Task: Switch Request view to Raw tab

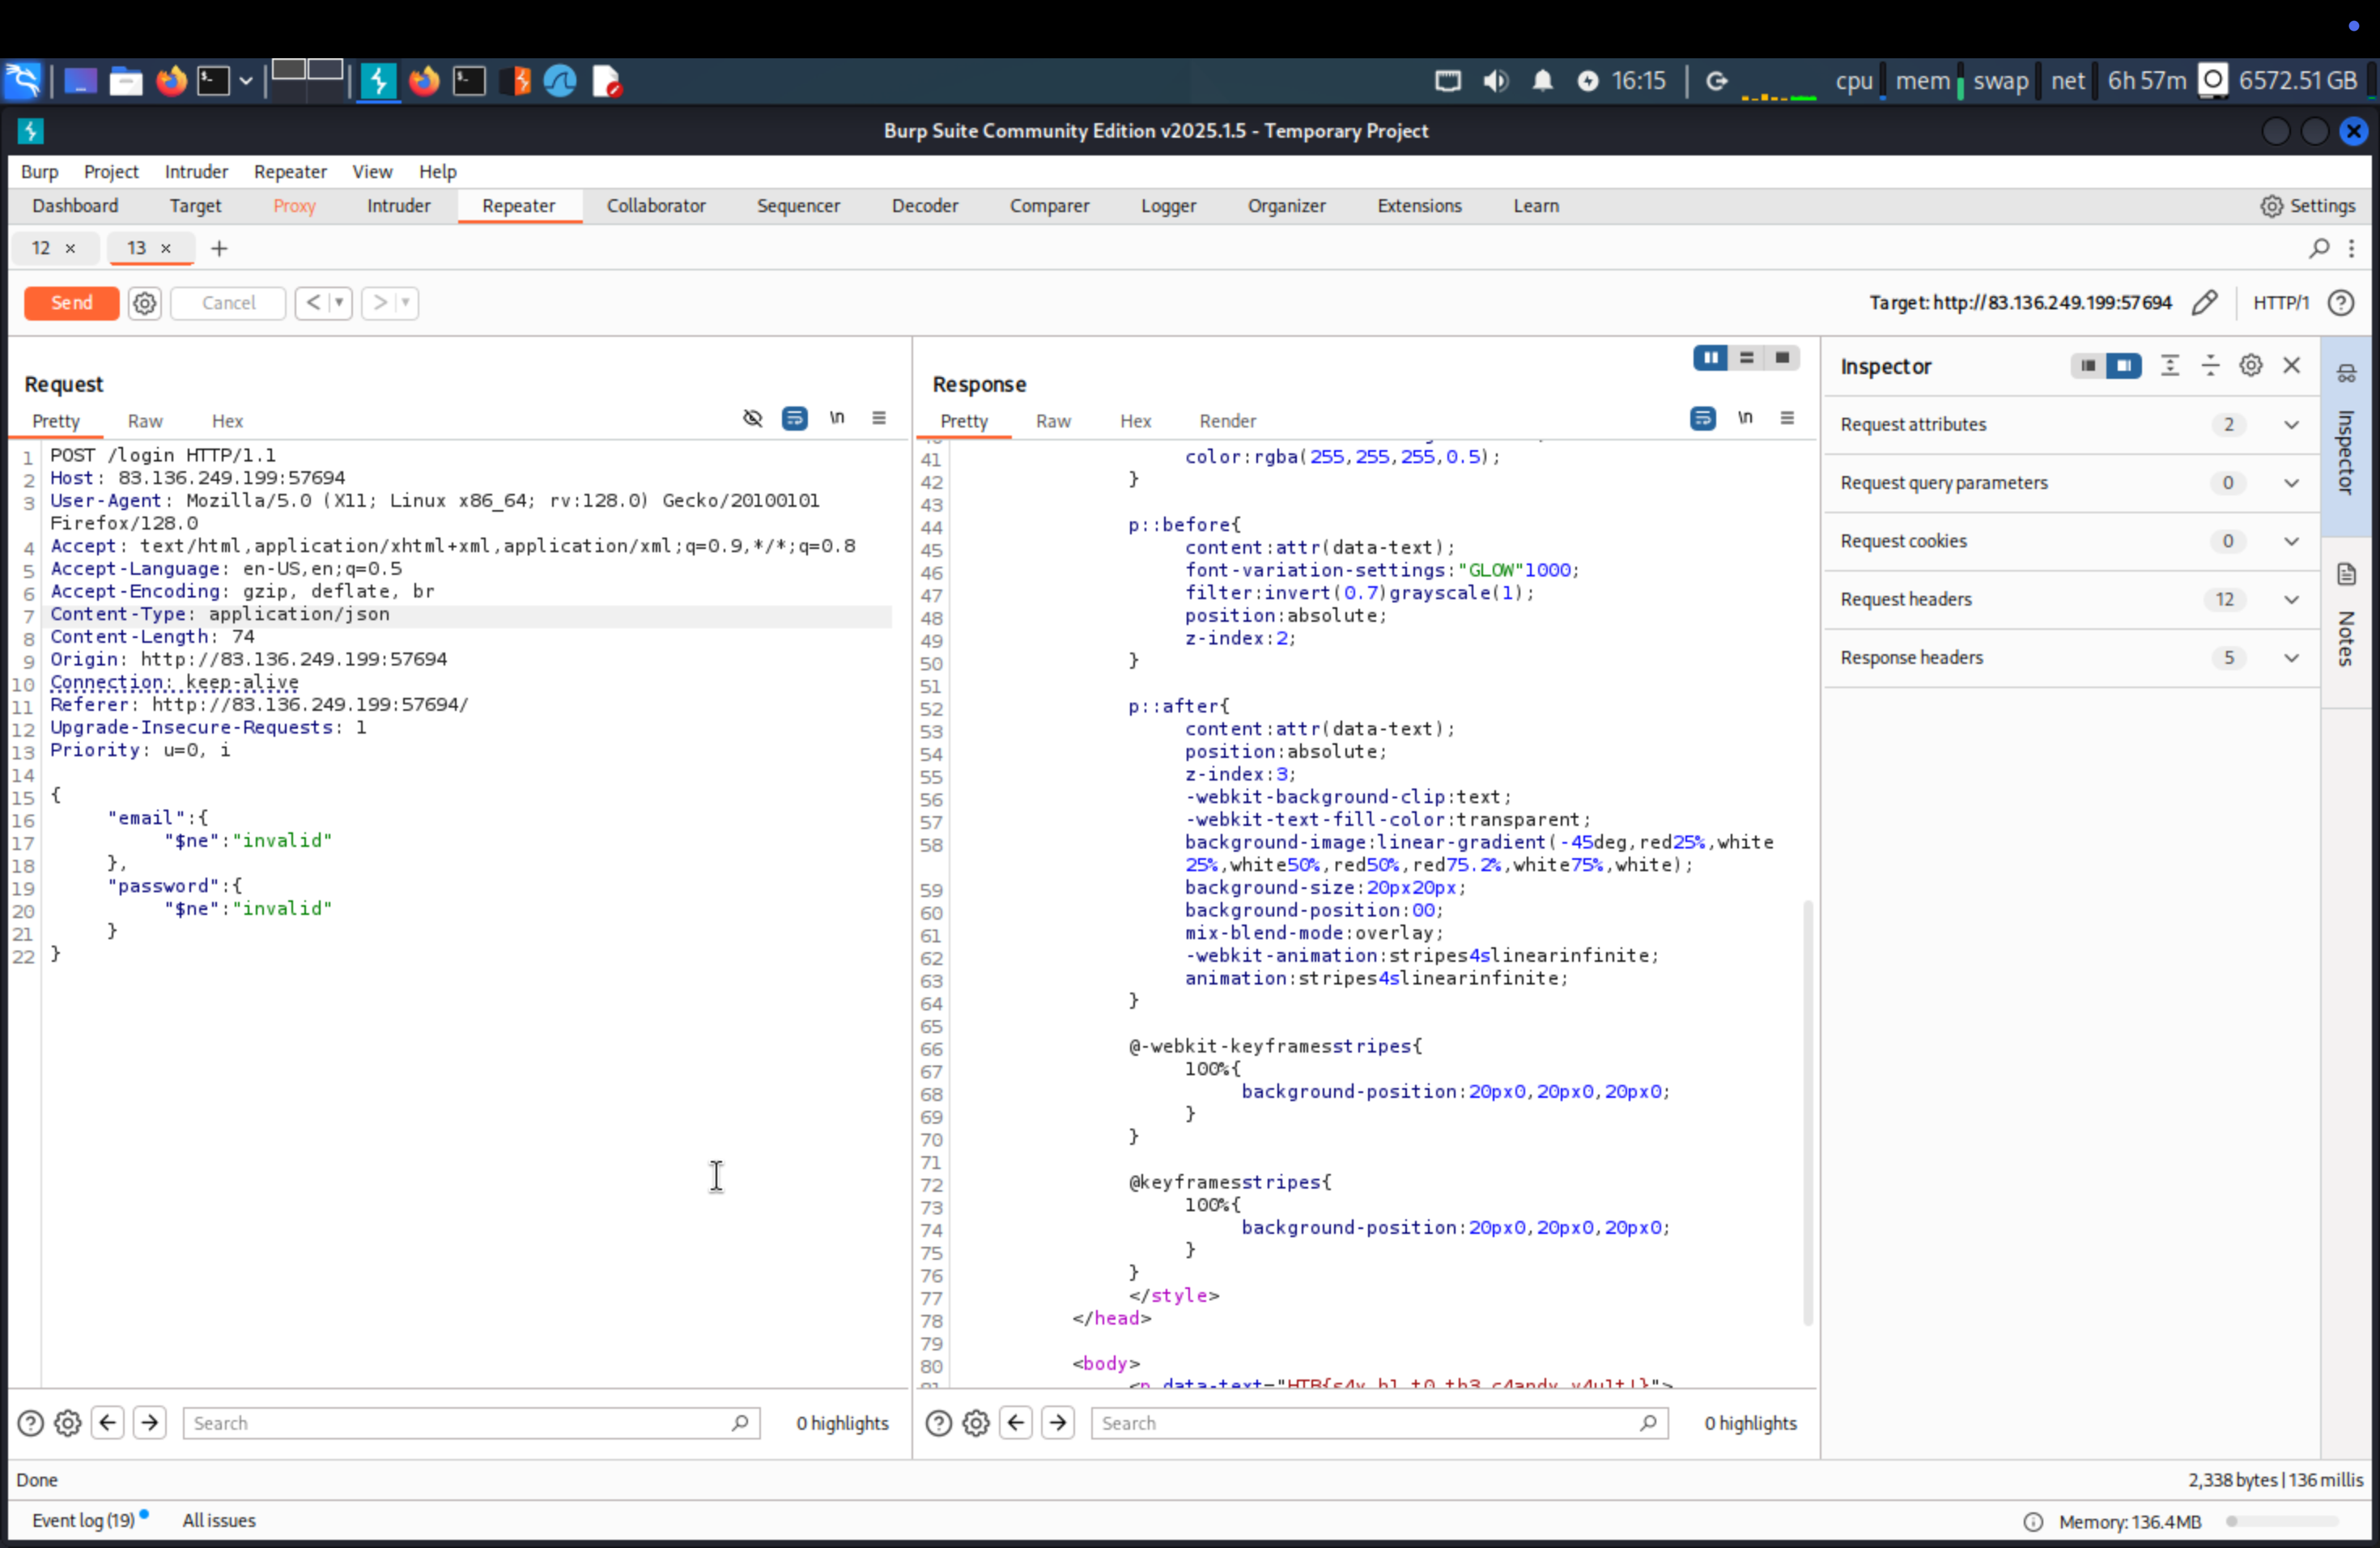Action: click(145, 421)
